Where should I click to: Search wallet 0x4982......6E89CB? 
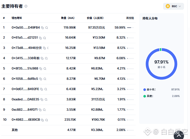tap(47, 120)
